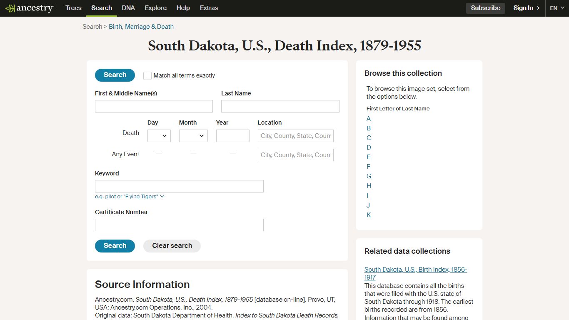Image resolution: width=569 pixels, height=320 pixels.
Task: Click the 'Source Information' heading
Action: 142,284
